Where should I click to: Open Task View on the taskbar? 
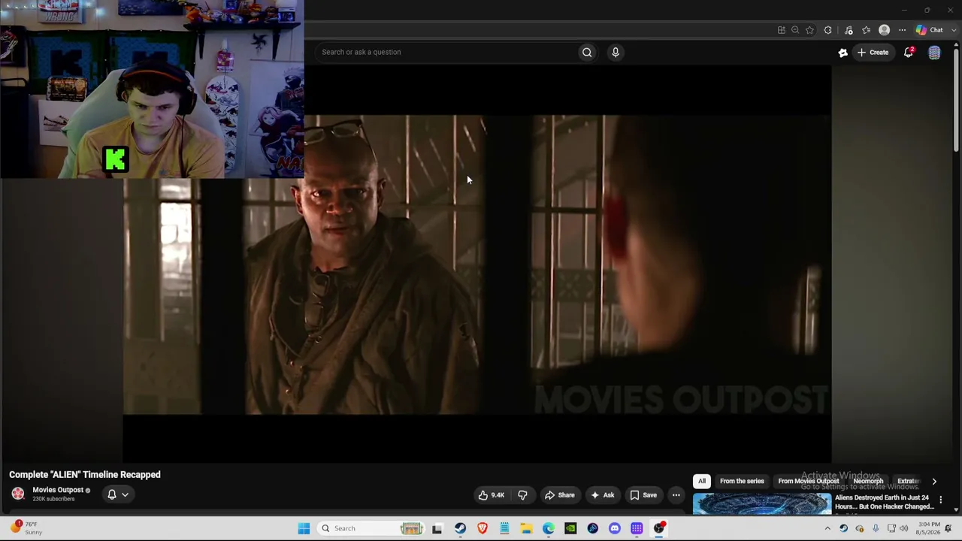click(x=437, y=528)
